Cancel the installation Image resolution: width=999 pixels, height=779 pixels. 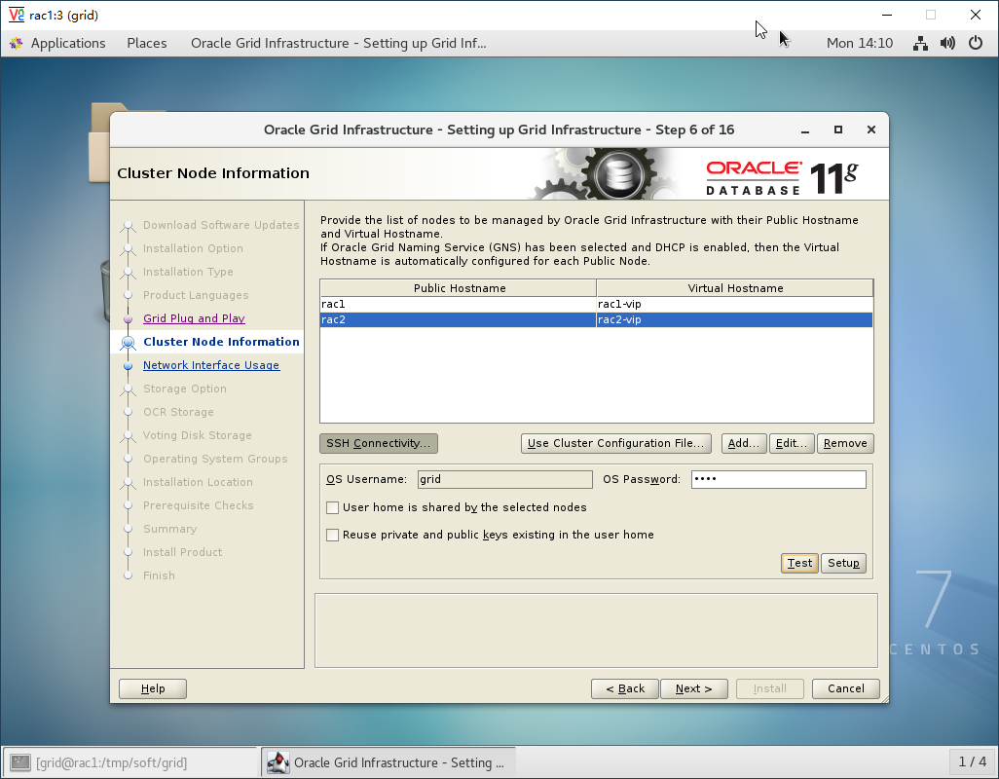click(846, 688)
